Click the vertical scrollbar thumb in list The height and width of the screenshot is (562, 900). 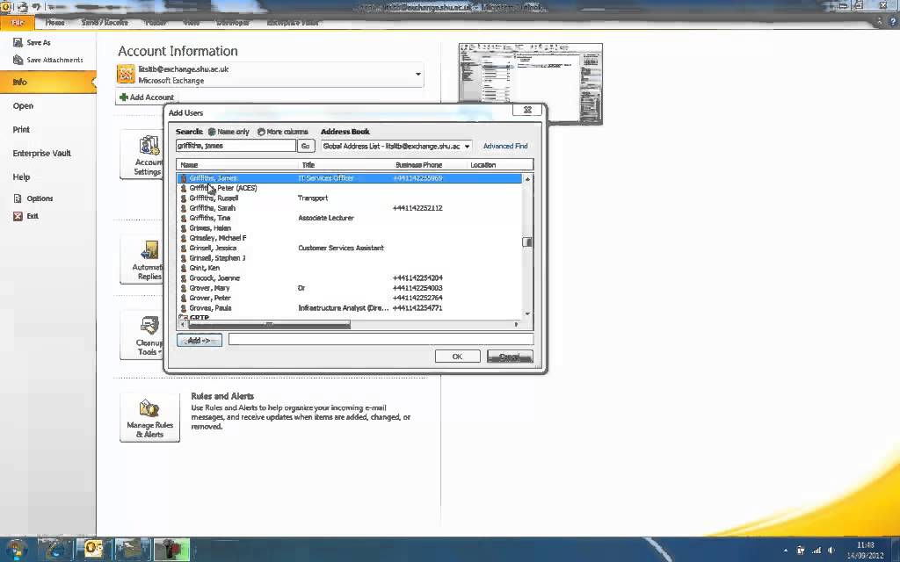tap(527, 242)
